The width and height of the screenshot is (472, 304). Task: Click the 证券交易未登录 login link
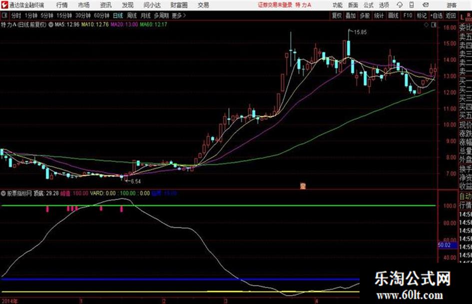275,5
